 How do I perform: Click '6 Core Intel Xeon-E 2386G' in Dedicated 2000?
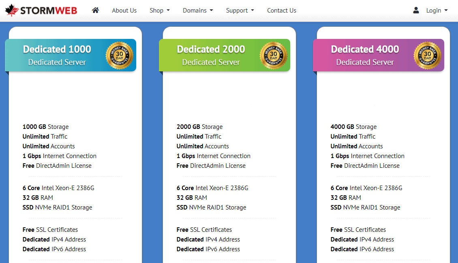tap(212, 188)
